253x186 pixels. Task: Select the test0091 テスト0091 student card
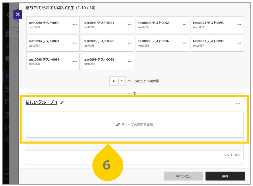click(x=108, y=25)
